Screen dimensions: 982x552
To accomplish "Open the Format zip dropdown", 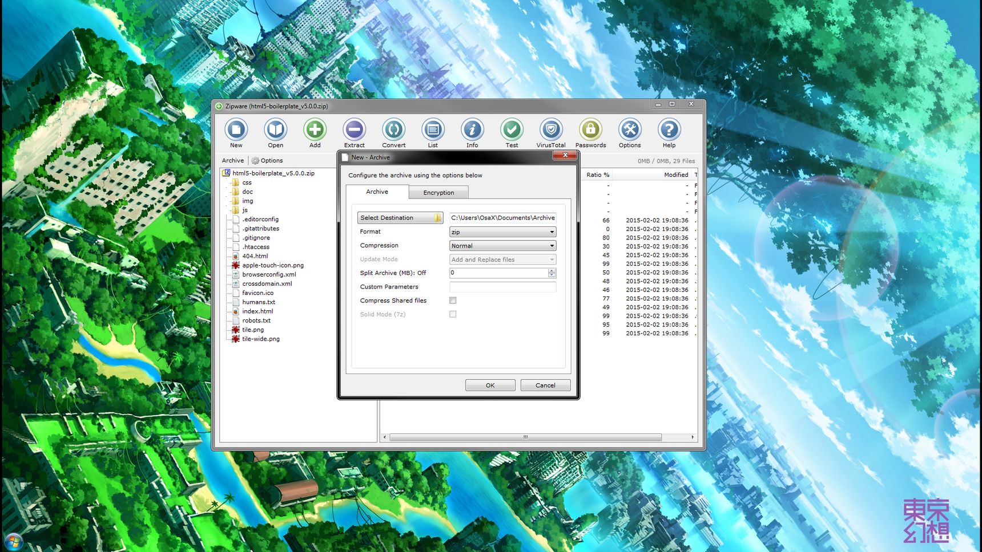I will coord(503,232).
